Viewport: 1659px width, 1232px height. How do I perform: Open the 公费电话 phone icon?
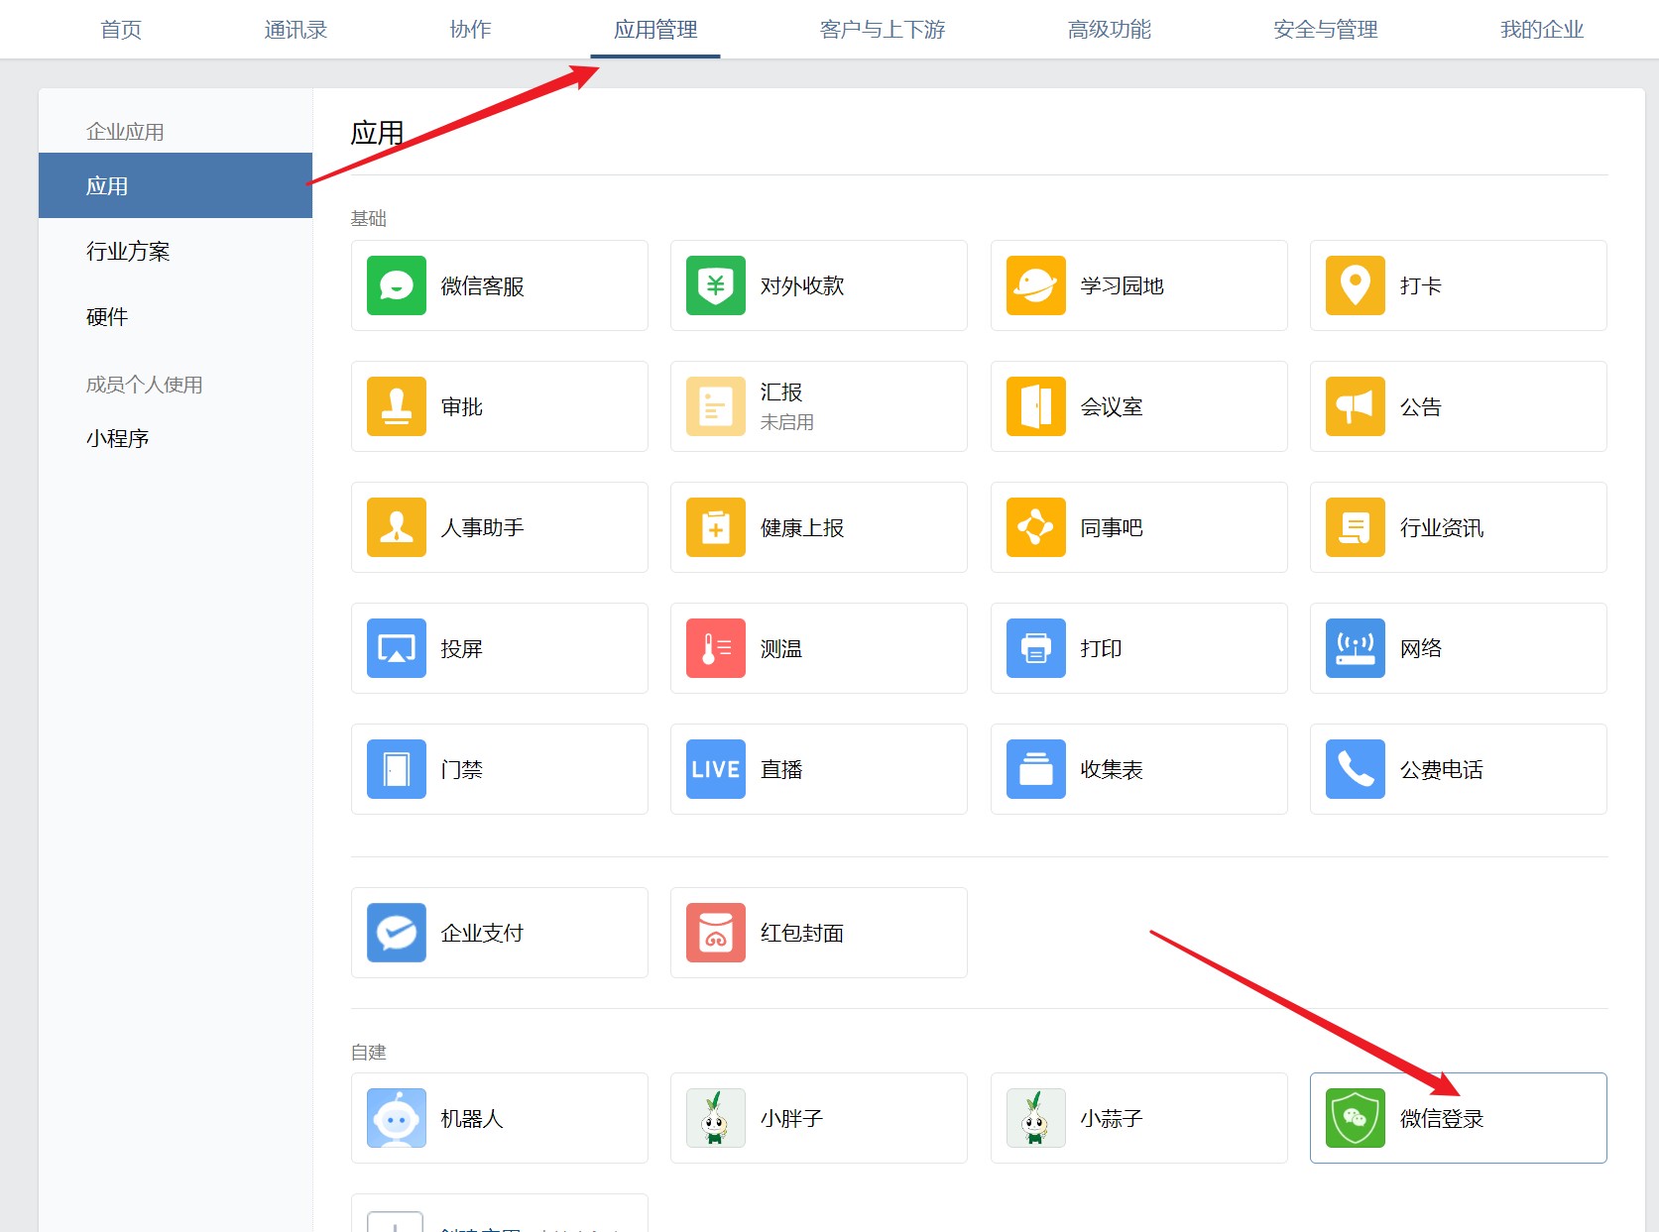[1355, 769]
